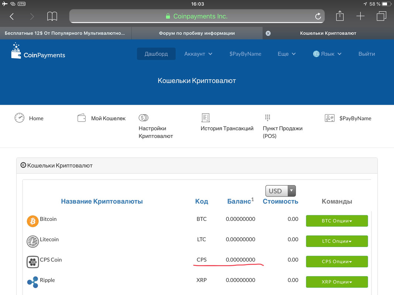Click Выйти to log out

[x=366, y=54]
